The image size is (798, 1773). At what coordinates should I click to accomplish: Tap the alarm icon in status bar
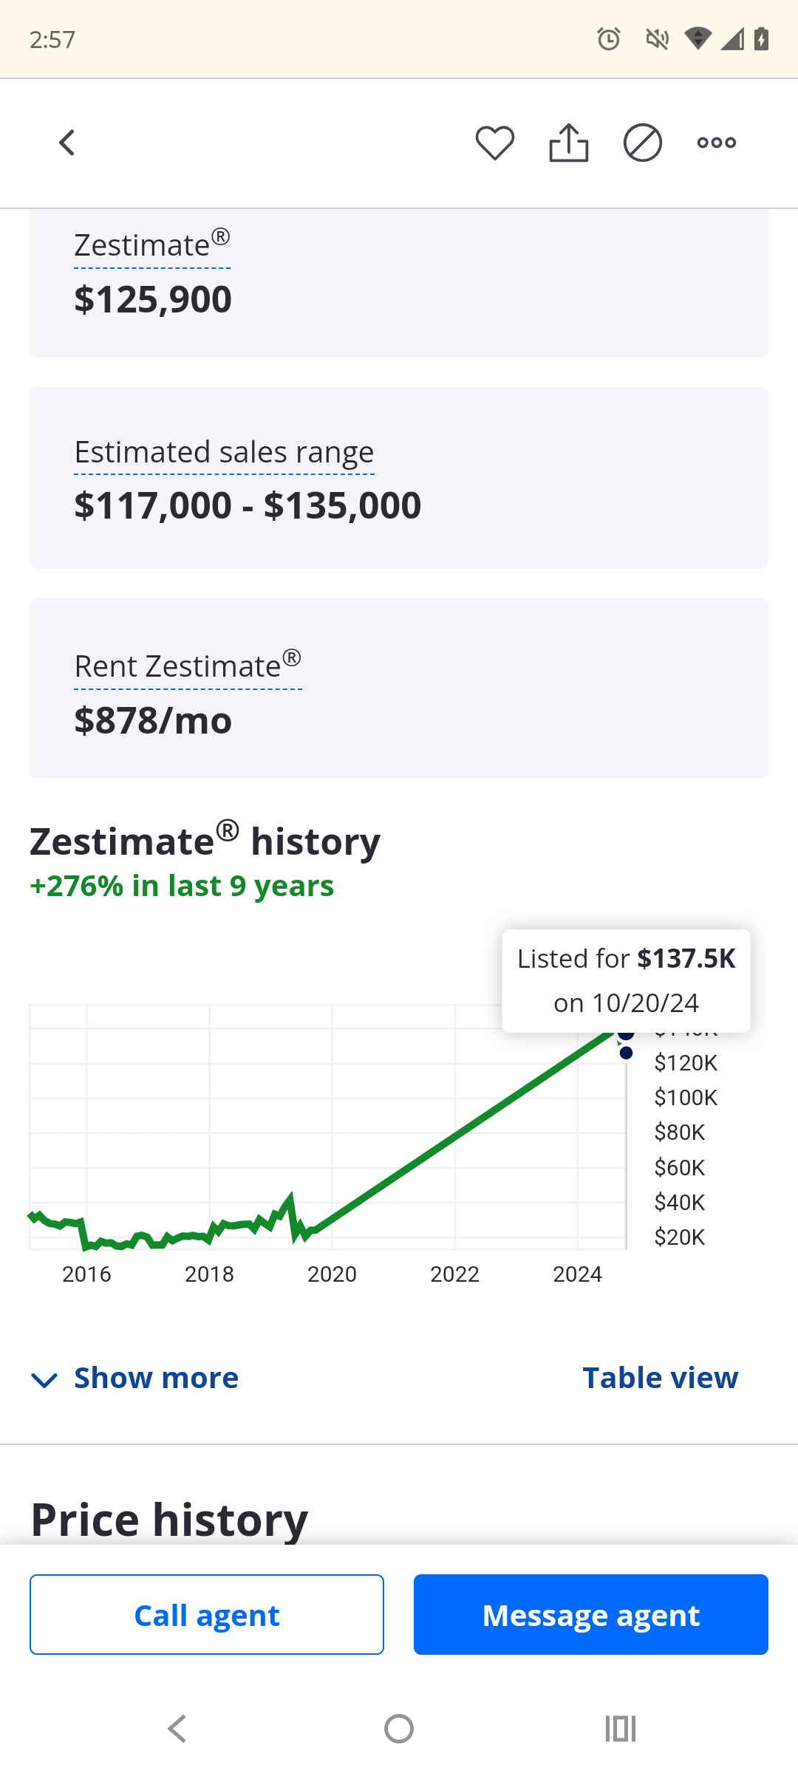[608, 38]
